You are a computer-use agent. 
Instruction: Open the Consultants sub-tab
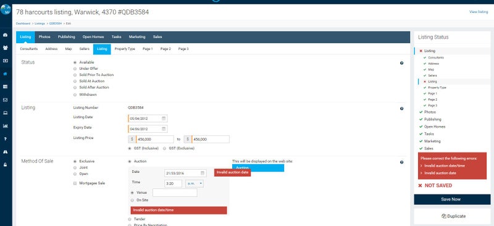pos(28,49)
